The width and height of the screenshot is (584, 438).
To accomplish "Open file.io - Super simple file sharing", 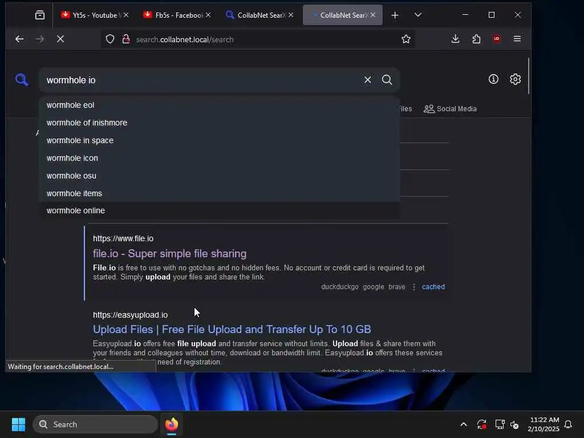I will pyautogui.click(x=169, y=254).
